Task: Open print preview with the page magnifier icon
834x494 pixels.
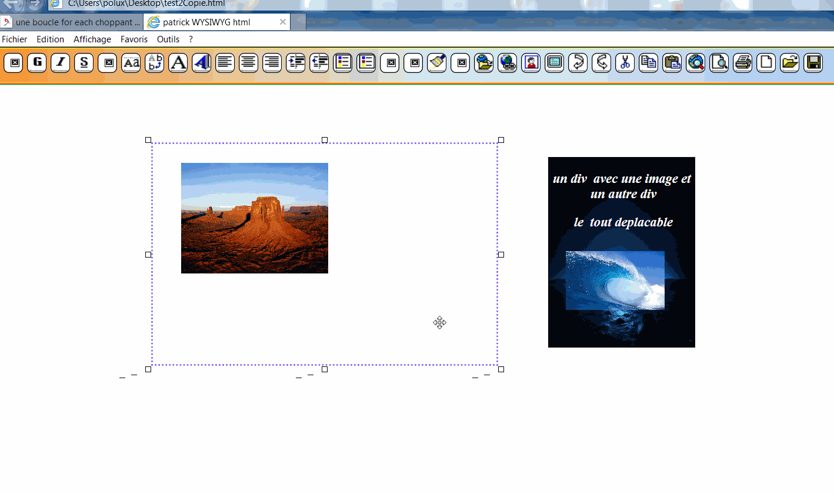Action: [x=719, y=62]
